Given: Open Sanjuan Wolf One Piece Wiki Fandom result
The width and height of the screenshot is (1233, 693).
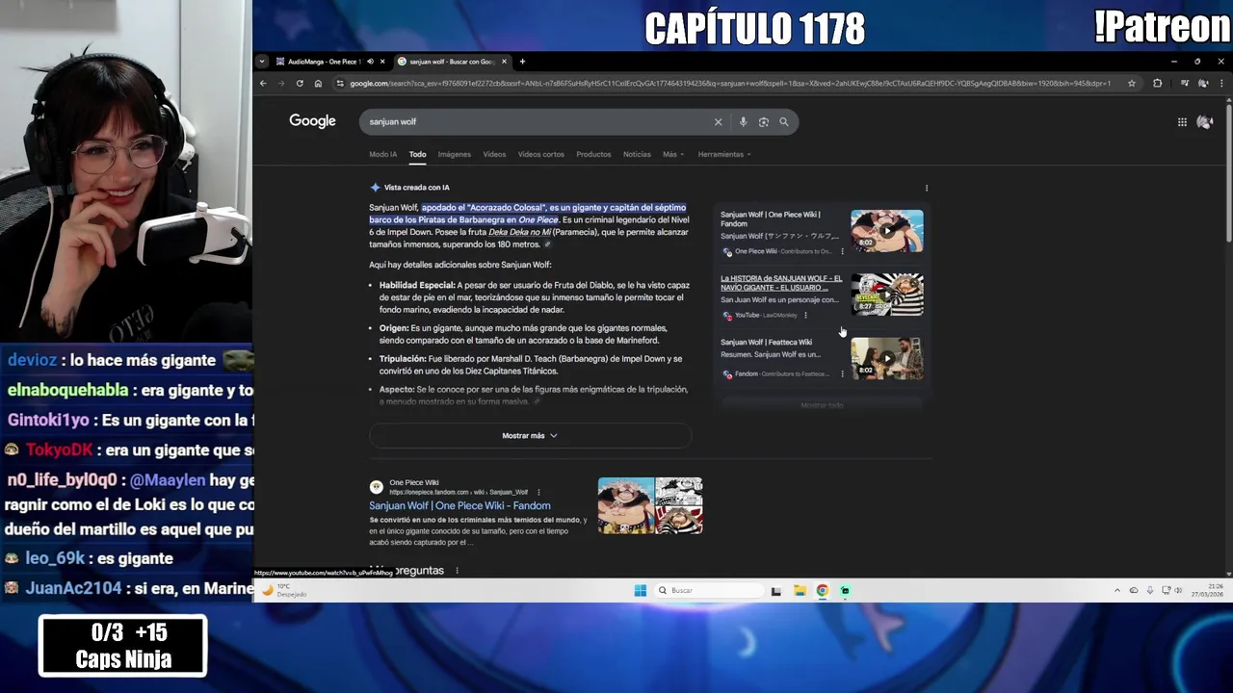Looking at the screenshot, I should coord(459,506).
